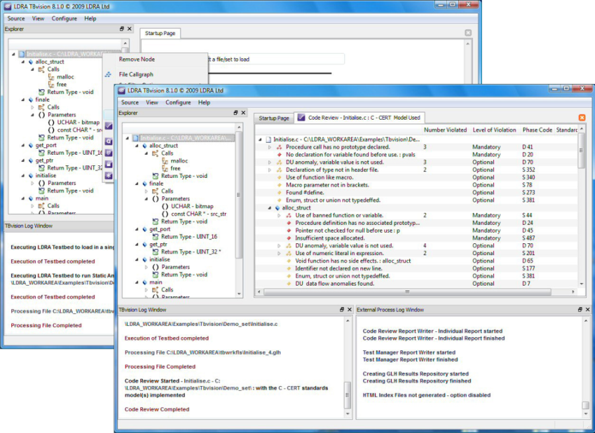Click orange diamond icon for 'Use of function like macro'
Viewport: 595px width, 433px height.
[x=279, y=178]
